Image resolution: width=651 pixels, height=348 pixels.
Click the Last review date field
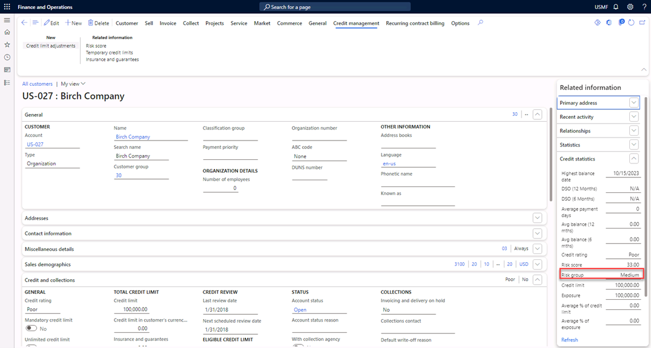pos(230,310)
